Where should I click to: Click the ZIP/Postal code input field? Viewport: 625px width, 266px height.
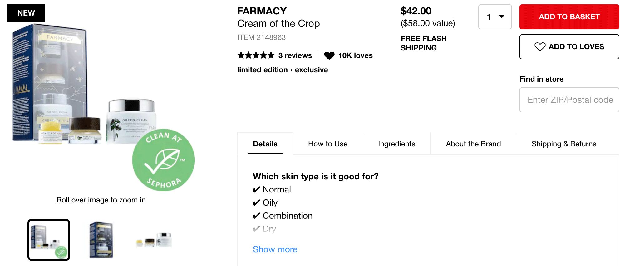click(x=569, y=100)
